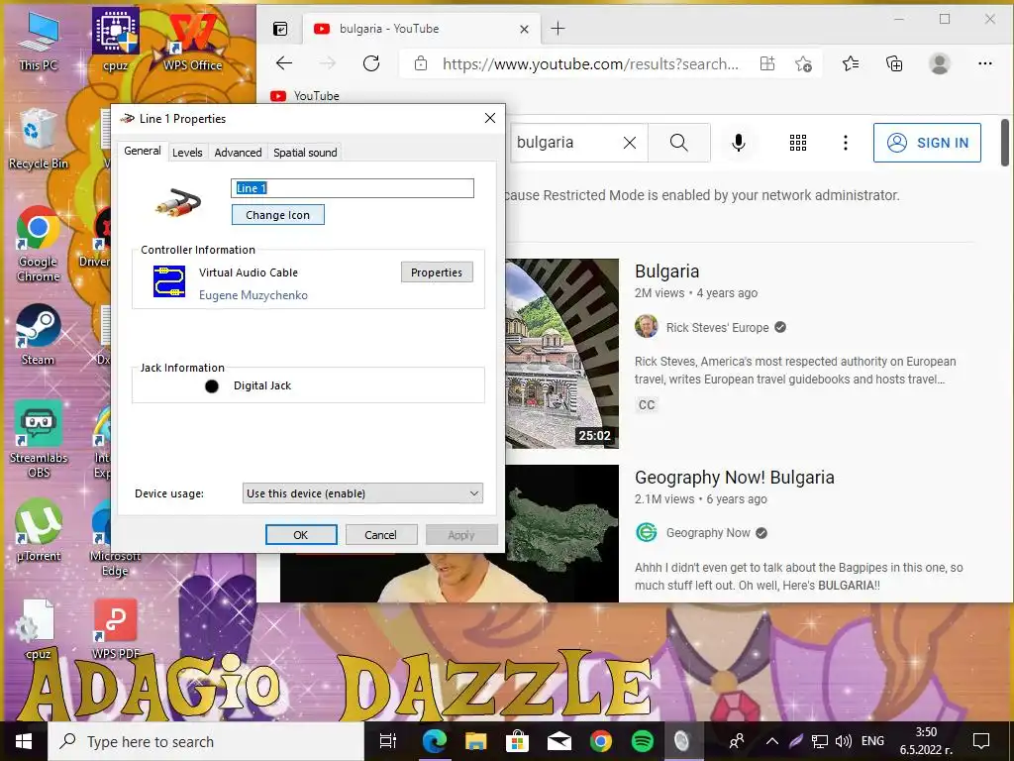Viewport: 1014px width, 761px height.
Task: Click the Line 1 device name field
Action: point(353,188)
